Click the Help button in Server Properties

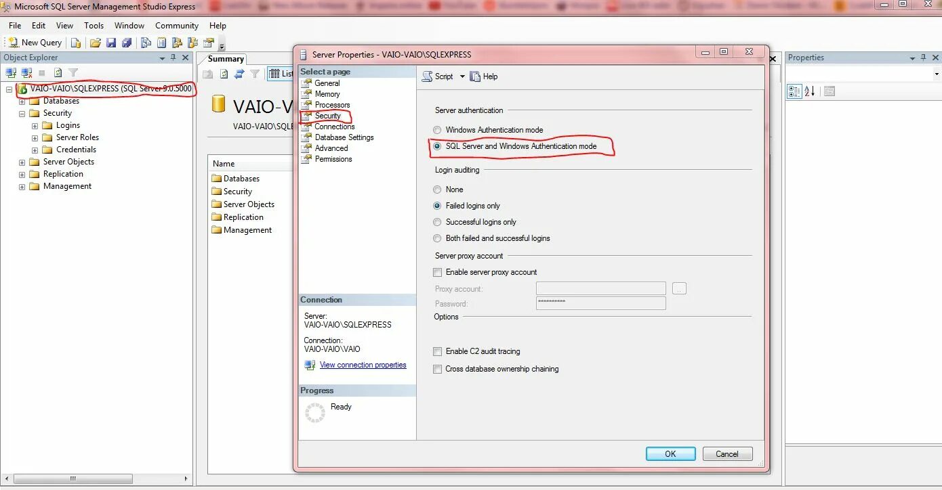coord(484,76)
